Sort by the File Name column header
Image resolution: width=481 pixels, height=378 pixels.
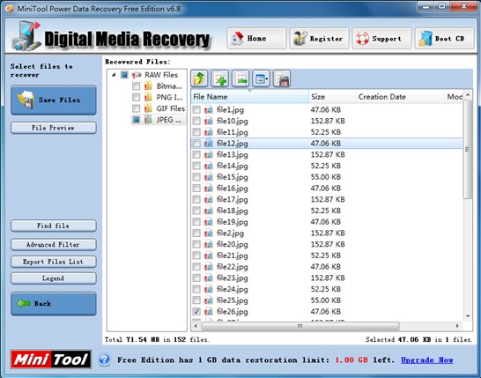[x=249, y=97]
